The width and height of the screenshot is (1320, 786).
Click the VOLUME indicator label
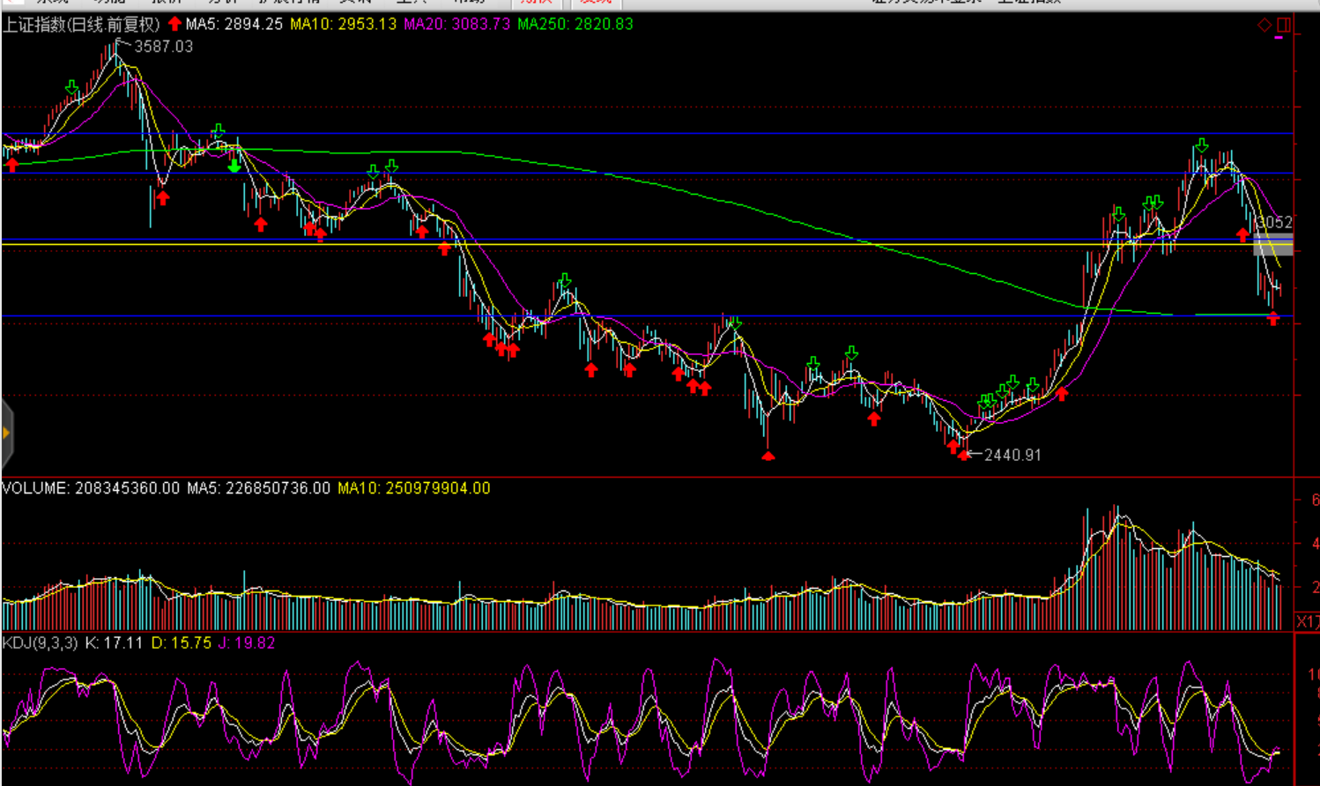pyautogui.click(x=35, y=488)
